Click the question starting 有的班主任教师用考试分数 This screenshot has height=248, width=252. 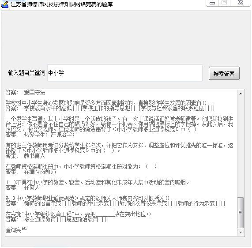coord(119,148)
